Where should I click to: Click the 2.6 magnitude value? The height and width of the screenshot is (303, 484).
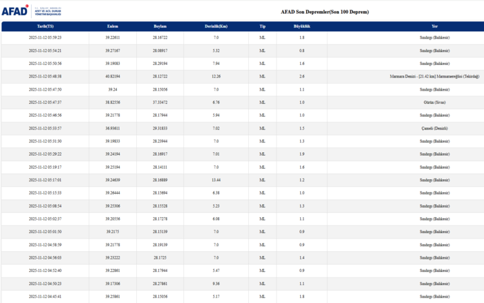[x=301, y=76]
